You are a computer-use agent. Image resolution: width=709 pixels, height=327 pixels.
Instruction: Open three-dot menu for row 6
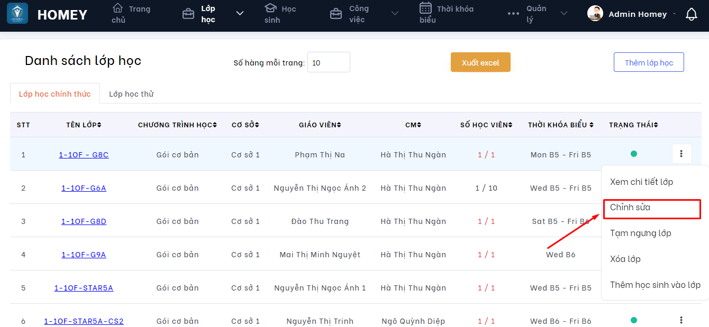[681, 320]
